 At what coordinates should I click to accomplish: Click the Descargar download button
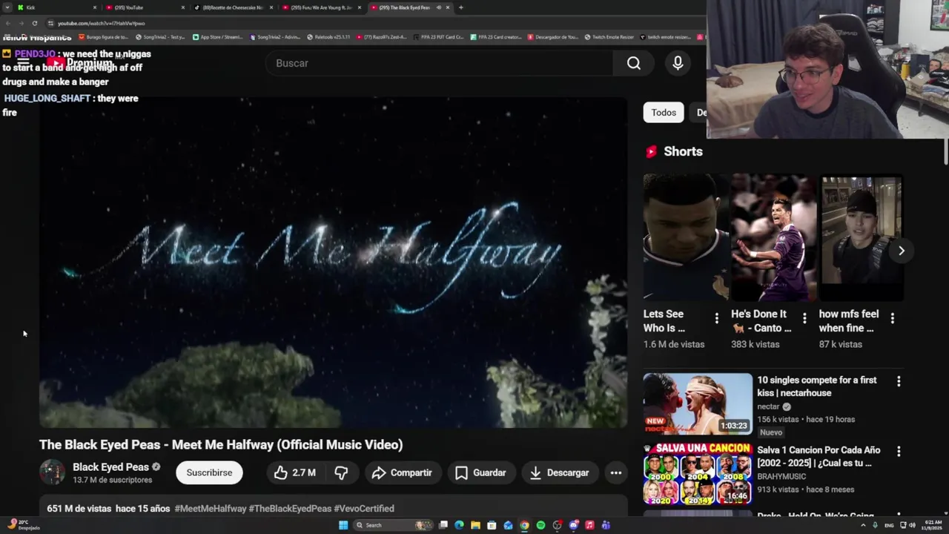(x=559, y=472)
